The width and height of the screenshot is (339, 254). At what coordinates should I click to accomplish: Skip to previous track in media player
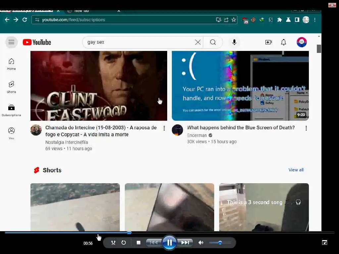coord(154,243)
